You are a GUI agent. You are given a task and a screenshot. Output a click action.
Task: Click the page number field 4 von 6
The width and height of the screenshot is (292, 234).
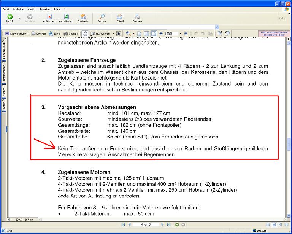click(146, 225)
